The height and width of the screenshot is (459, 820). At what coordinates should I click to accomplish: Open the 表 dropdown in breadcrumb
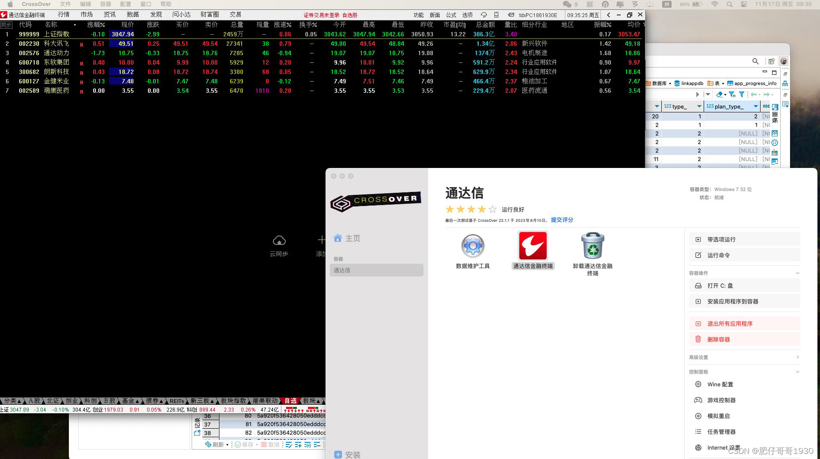pos(723,83)
